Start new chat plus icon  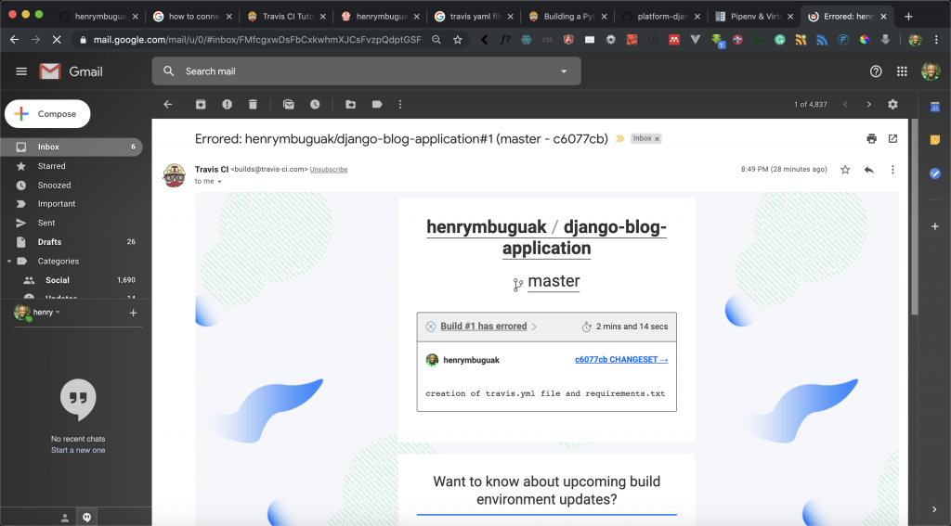click(133, 313)
